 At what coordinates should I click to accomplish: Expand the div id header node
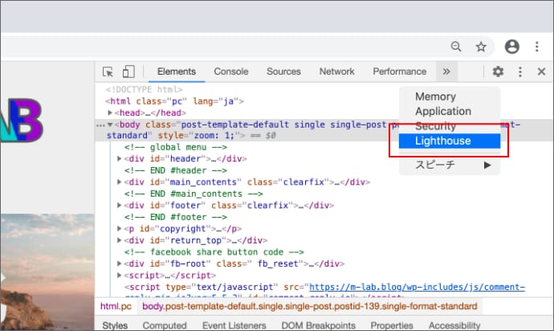(120, 159)
